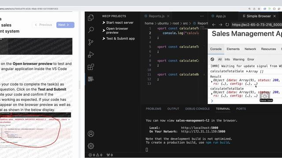Open the Resources devtools tab
282x158 pixels.
(x=268, y=49)
